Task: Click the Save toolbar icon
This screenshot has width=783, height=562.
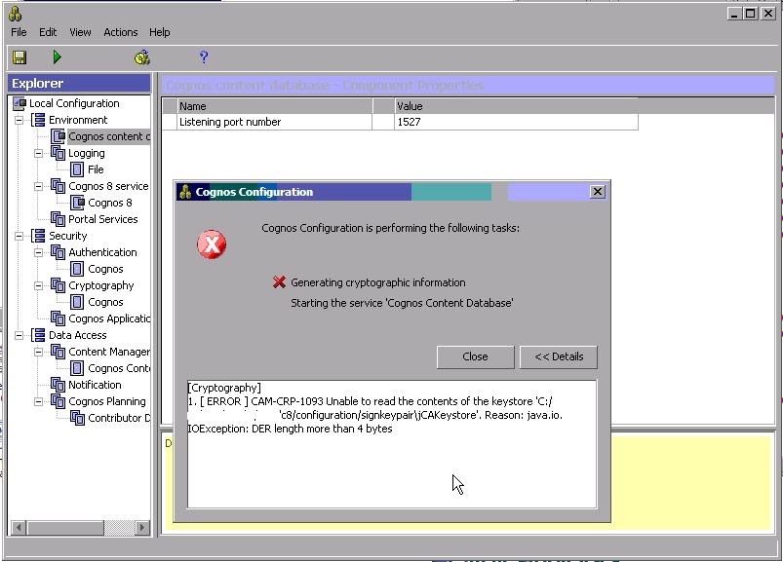Action: pos(19,57)
